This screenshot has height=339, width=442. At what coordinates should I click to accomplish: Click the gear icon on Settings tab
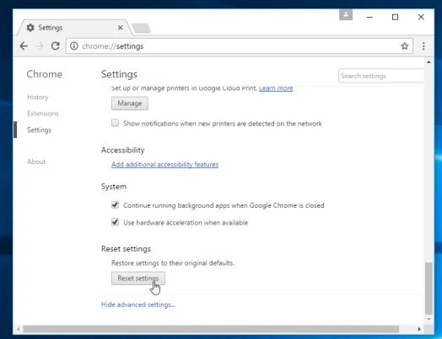30,28
